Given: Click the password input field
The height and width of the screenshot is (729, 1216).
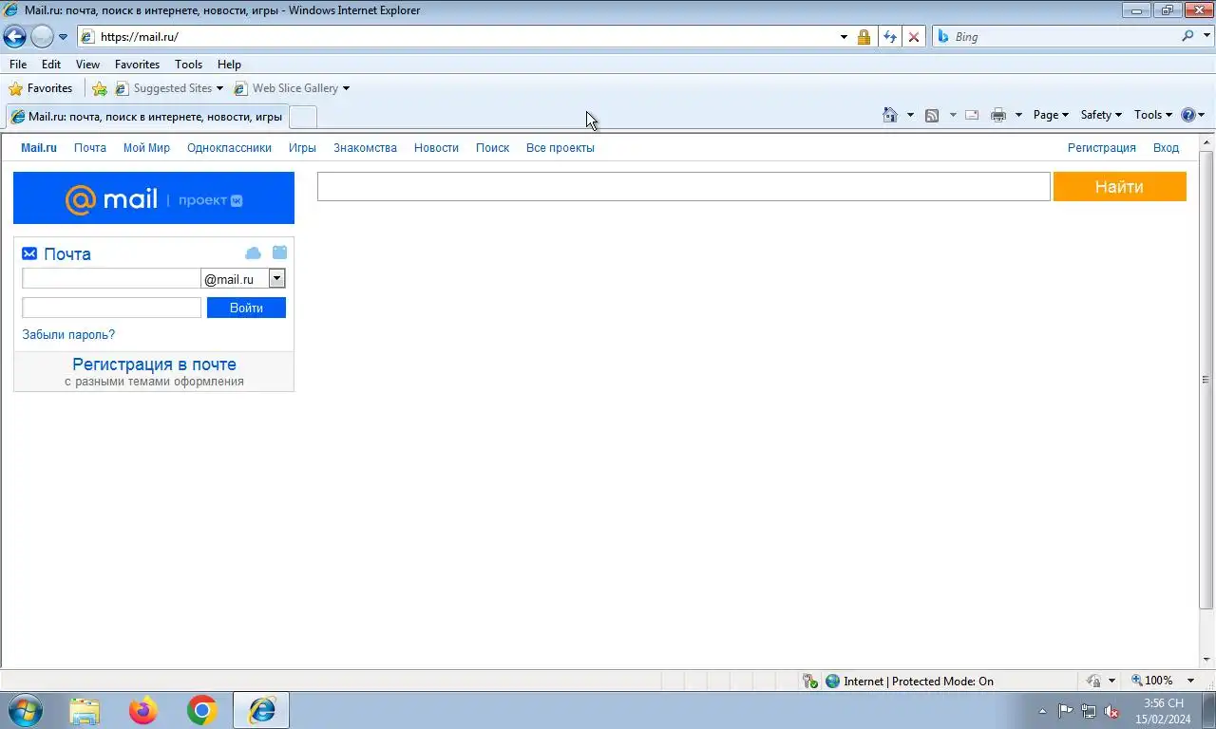Looking at the screenshot, I should click(x=111, y=308).
